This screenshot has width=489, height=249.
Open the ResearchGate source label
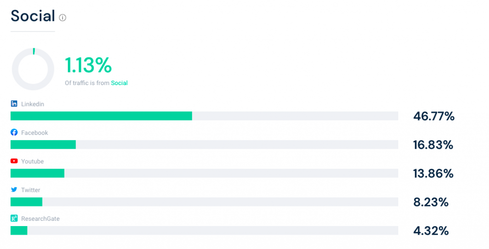click(41, 219)
